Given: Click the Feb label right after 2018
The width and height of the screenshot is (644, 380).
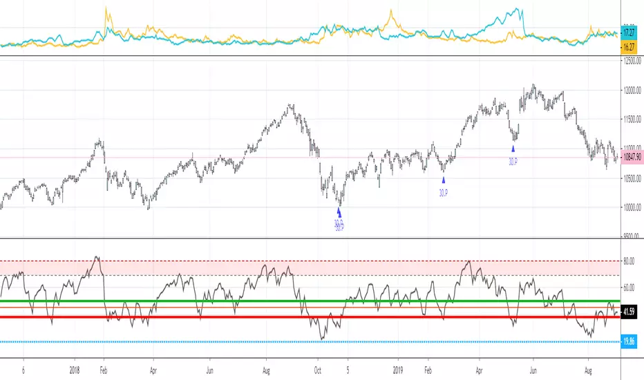Looking at the screenshot, I should [104, 370].
